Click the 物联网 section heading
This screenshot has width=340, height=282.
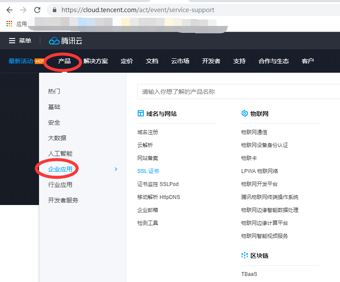(x=259, y=113)
